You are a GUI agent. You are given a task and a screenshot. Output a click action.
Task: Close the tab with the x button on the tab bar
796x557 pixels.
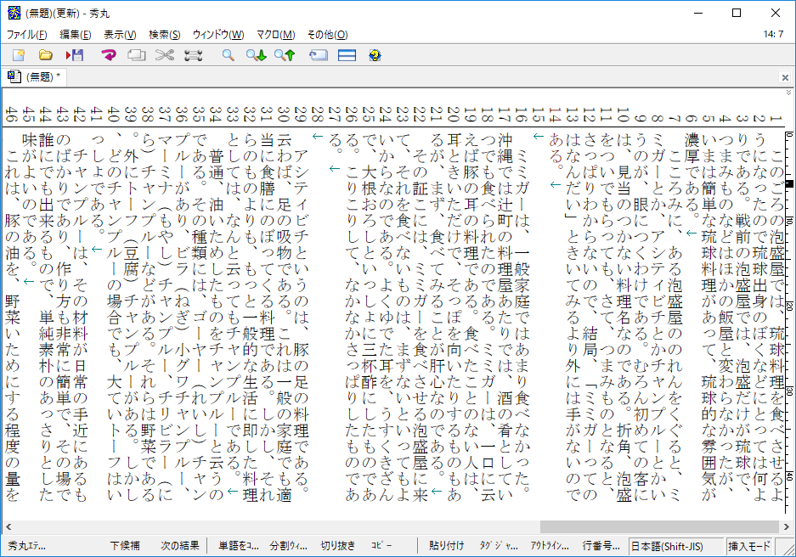pos(785,77)
